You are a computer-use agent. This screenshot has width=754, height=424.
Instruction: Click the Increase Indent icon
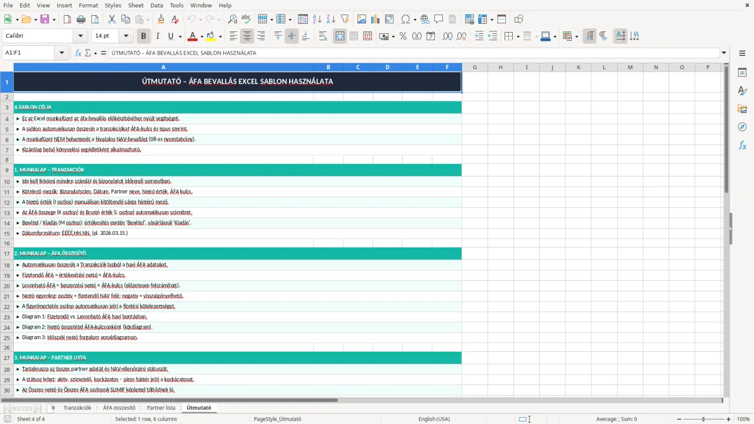coord(479,36)
